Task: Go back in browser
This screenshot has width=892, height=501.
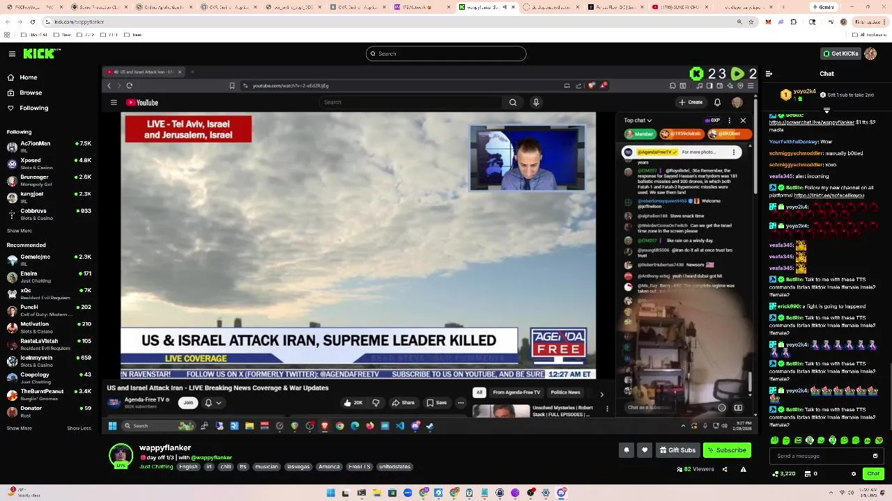Action: coord(7,22)
